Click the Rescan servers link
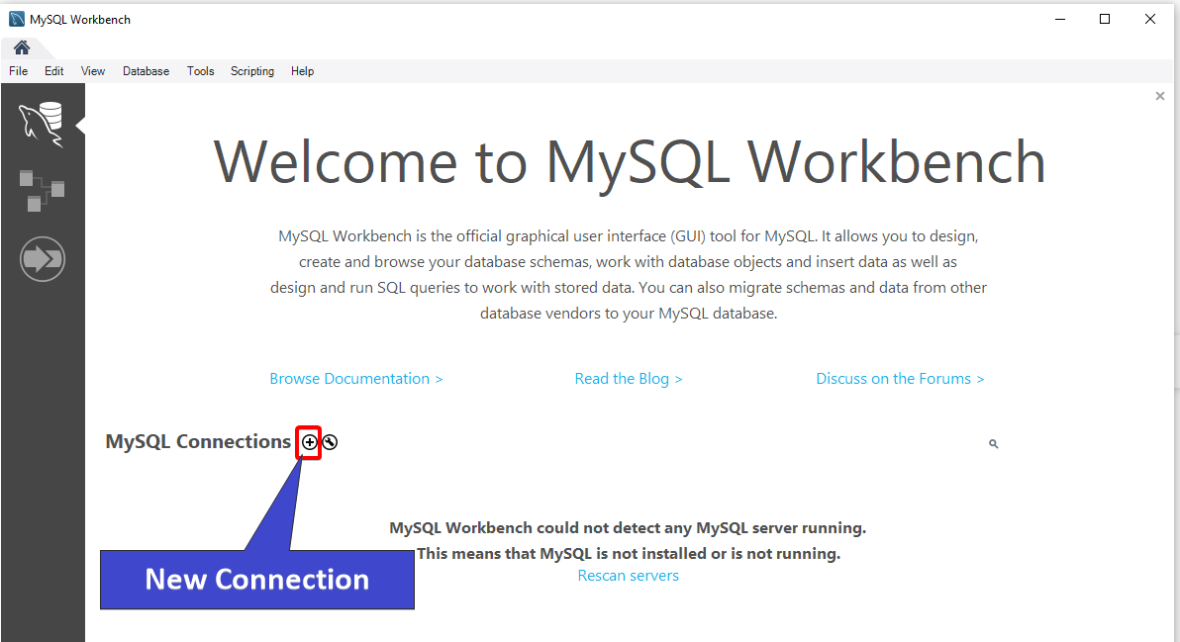Viewport: 1180px width, 642px height. (x=629, y=576)
